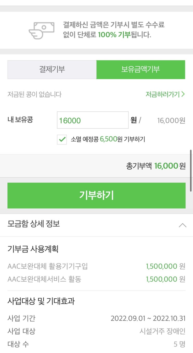Toggle the 소멸 예정콩 기부하기 checkbox
Screen dimensions: 193x353
pyautogui.click(x=62, y=140)
